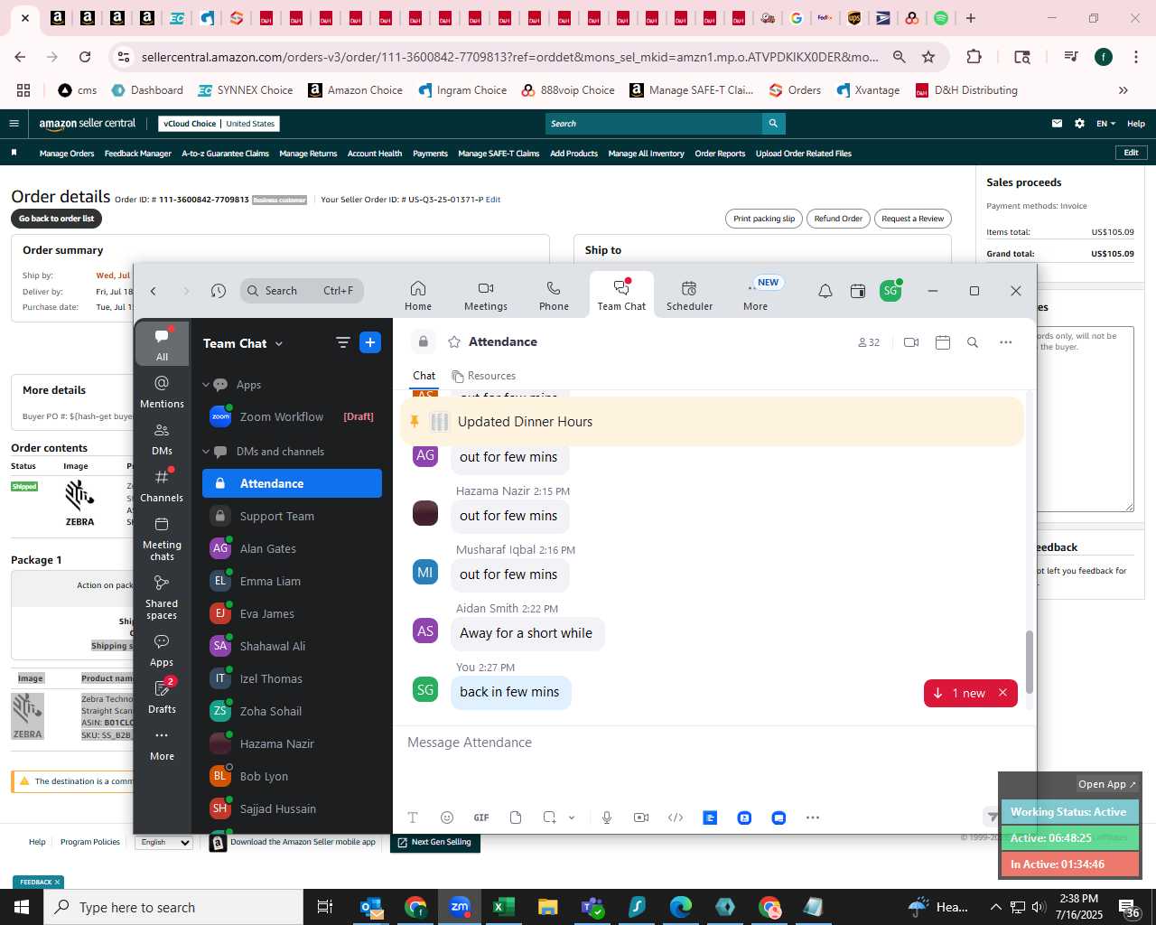Collapse the Apps section
The height and width of the screenshot is (925, 1156).
coord(206,385)
